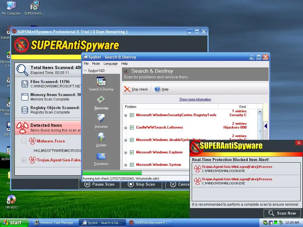Click the Running bot-check status bar text
303x227 pixels.
pyautogui.click(x=121, y=179)
